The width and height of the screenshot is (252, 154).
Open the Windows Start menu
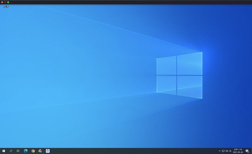coord(3,151)
